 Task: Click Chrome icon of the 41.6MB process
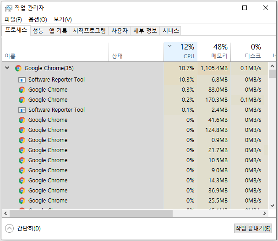click(x=22, y=120)
